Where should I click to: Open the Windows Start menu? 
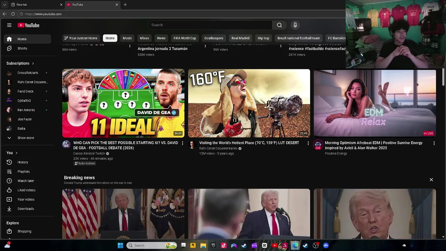pos(120,245)
